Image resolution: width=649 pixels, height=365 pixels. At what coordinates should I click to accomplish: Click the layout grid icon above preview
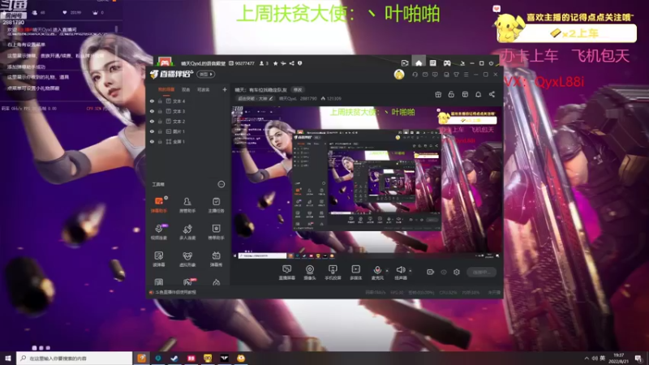(x=465, y=94)
